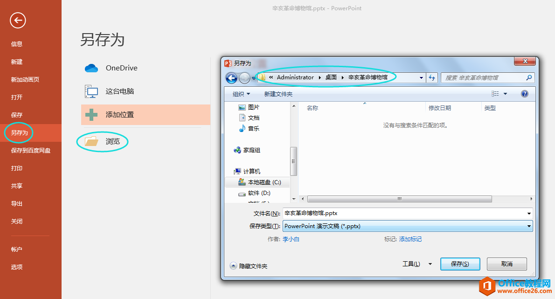This screenshot has height=299, width=555.
Task: Click the green plus icon for 添加位置
Action: (x=91, y=115)
